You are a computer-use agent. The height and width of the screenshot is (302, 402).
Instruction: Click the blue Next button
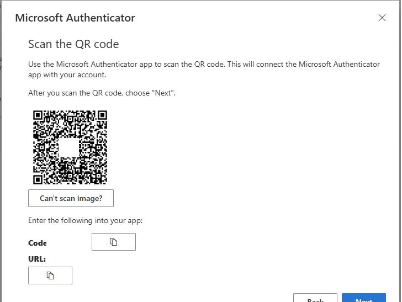pos(364,298)
